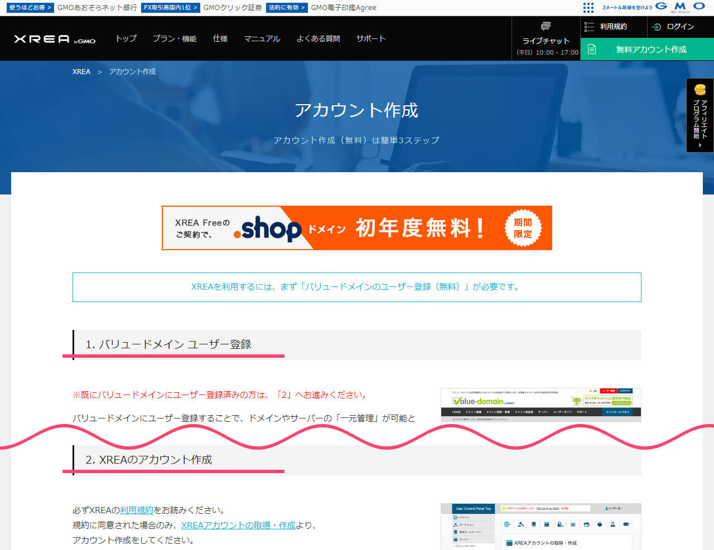Open the 仕様 menu item

[220, 38]
